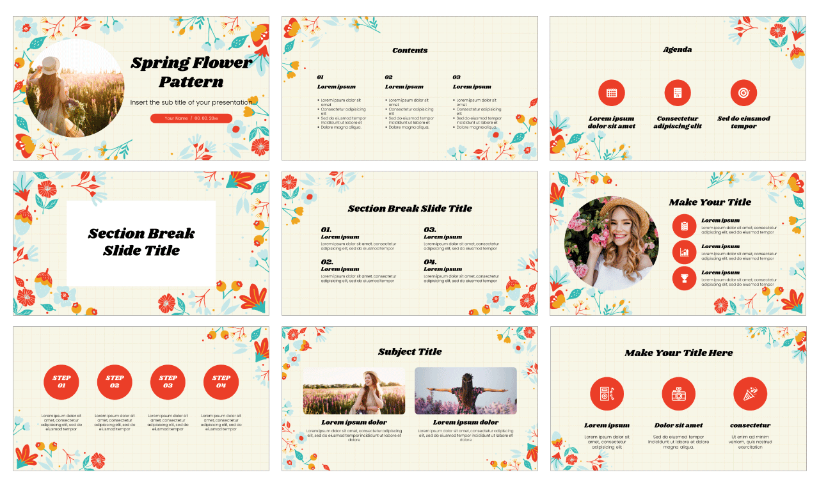Click the "03." item on the numbered section slide
Viewport: 819px width, 486px height.
430,229
